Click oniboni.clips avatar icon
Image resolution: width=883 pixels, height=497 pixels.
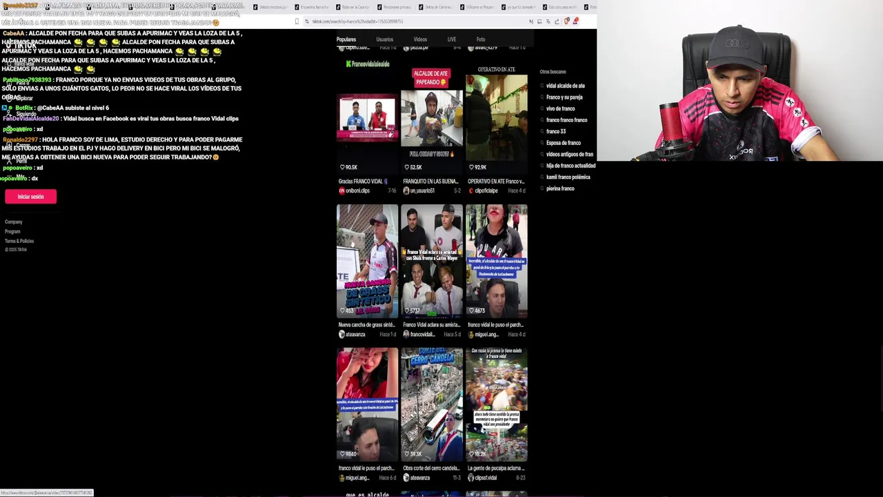pyautogui.click(x=341, y=191)
